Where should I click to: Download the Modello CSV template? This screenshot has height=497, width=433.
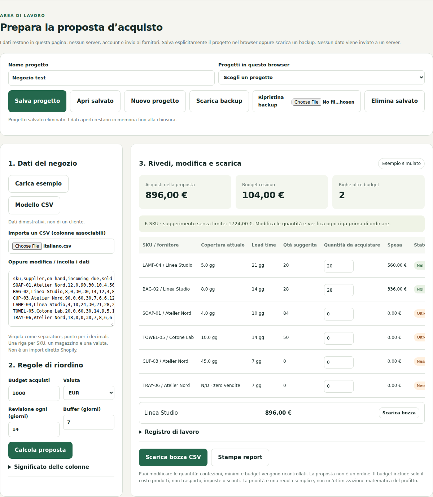point(34,205)
